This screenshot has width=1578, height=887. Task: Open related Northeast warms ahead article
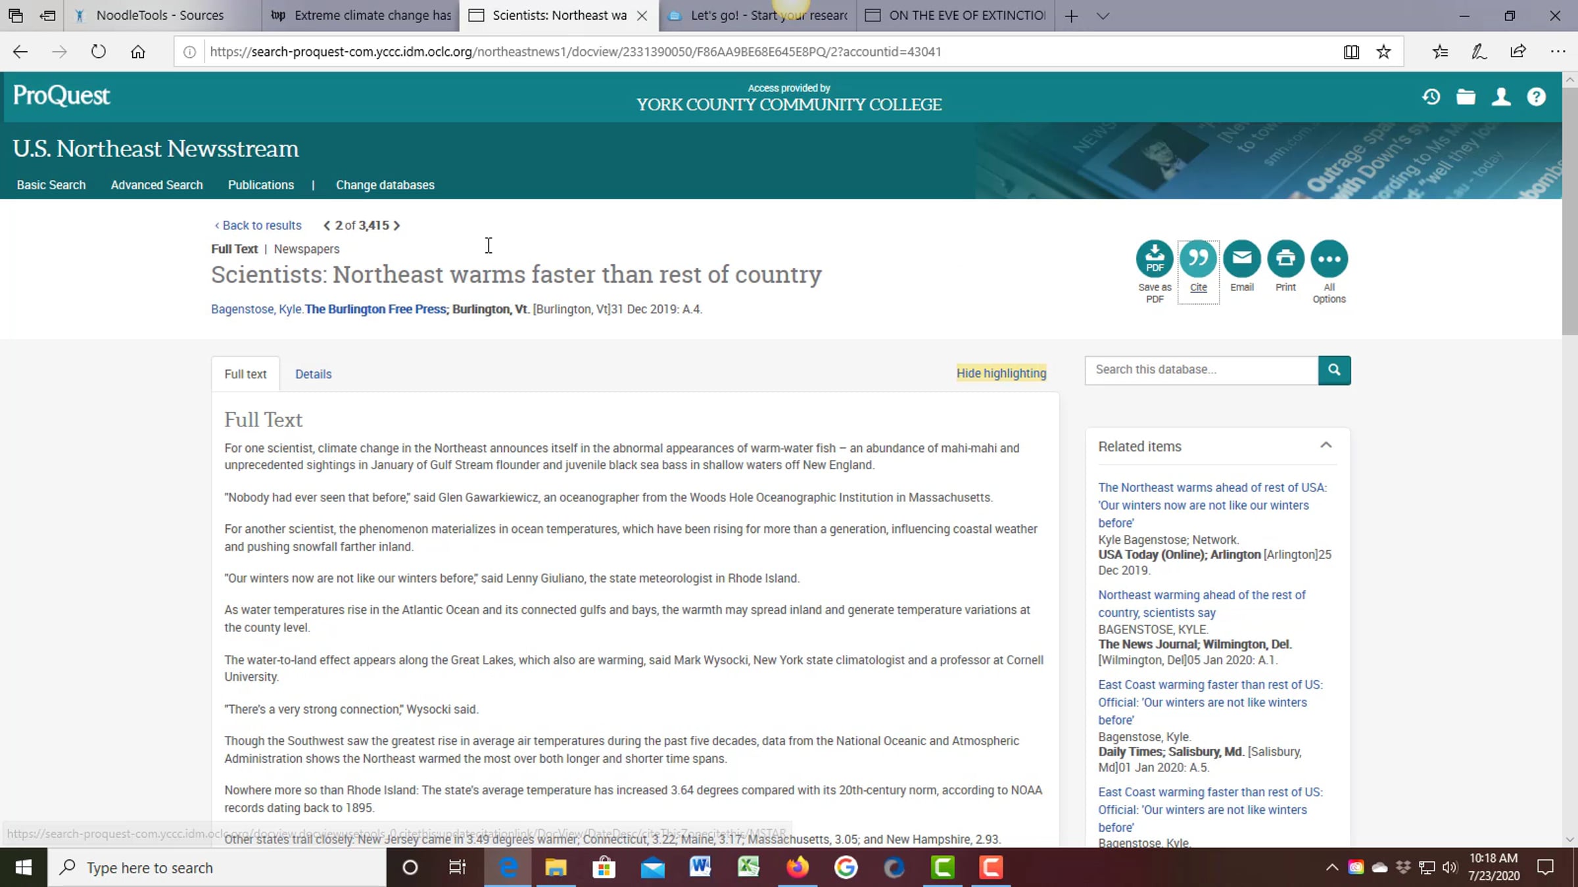coord(1212,505)
